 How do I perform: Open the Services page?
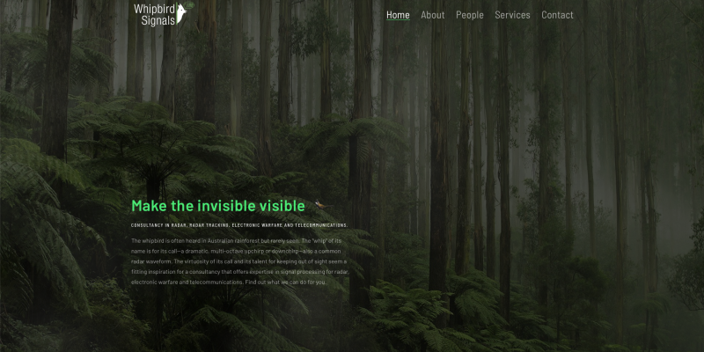point(512,15)
